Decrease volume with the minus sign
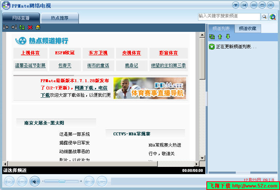This screenshot has height=190, width=280. pyautogui.click(x=42, y=181)
